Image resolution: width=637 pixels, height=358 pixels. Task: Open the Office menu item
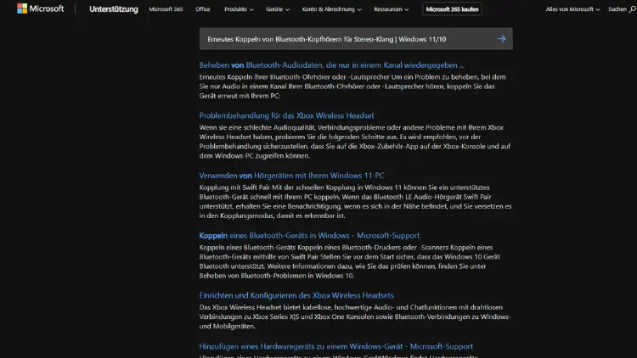[203, 9]
